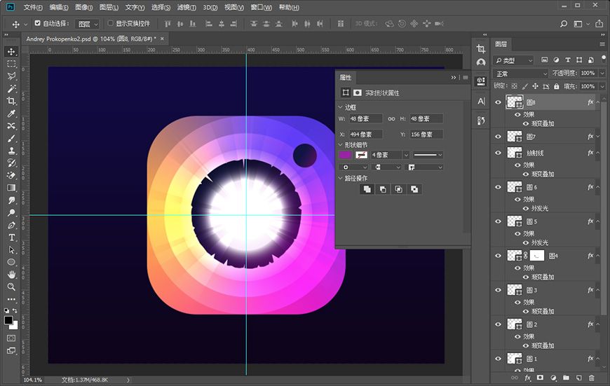Click the W width input field
Image resolution: width=610 pixels, height=386 pixels.
(366, 118)
